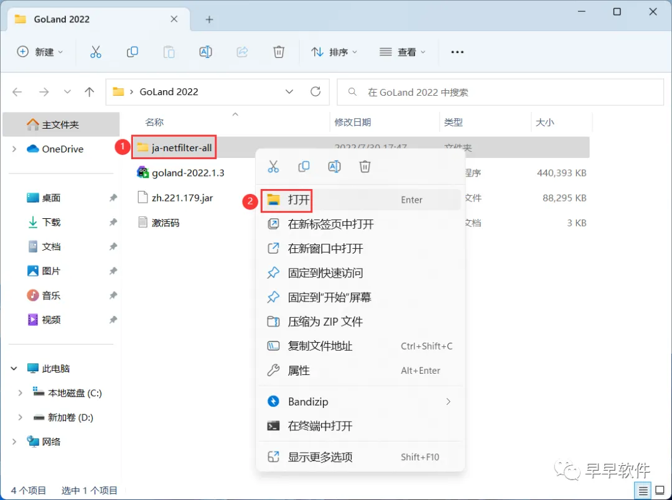Image resolution: width=672 pixels, height=500 pixels.
Task: Click the search box for GoLand 2022
Action: click(500, 92)
